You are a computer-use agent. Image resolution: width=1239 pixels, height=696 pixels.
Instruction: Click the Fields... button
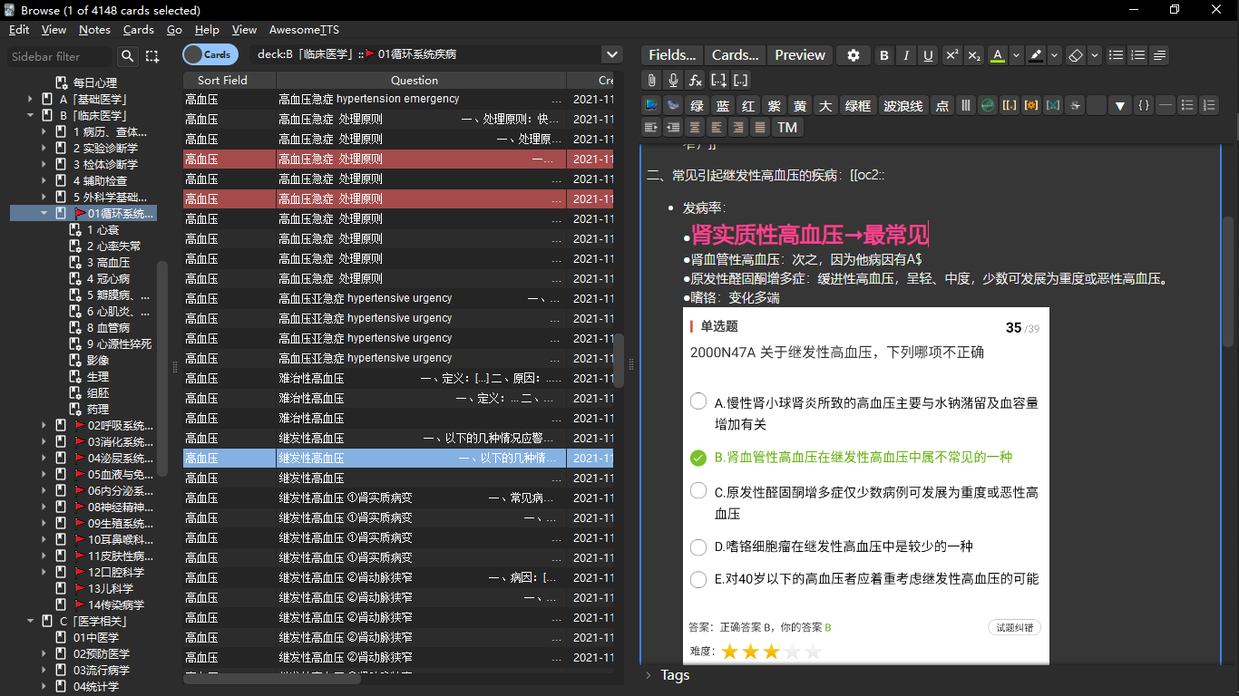[672, 55]
